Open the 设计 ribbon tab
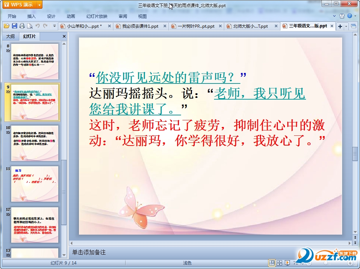Screen dimensions: 360x269 tap(51, 16)
